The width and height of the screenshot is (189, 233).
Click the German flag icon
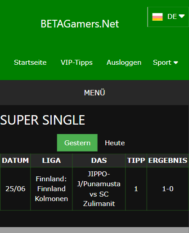[x=157, y=17]
